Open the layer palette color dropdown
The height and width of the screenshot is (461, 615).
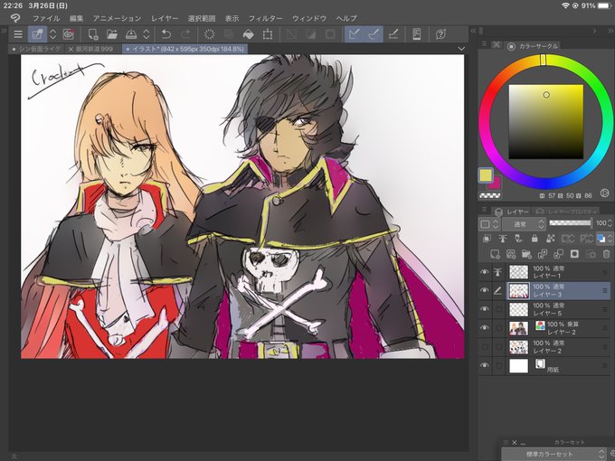point(488,224)
